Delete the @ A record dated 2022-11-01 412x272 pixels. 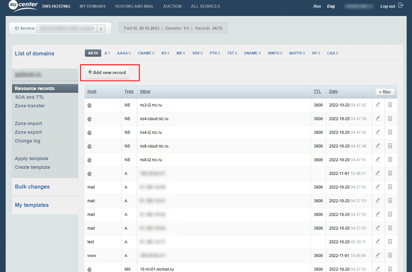pos(390,173)
